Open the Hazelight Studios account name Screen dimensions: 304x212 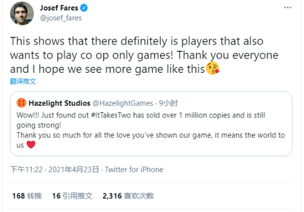tap(59, 103)
